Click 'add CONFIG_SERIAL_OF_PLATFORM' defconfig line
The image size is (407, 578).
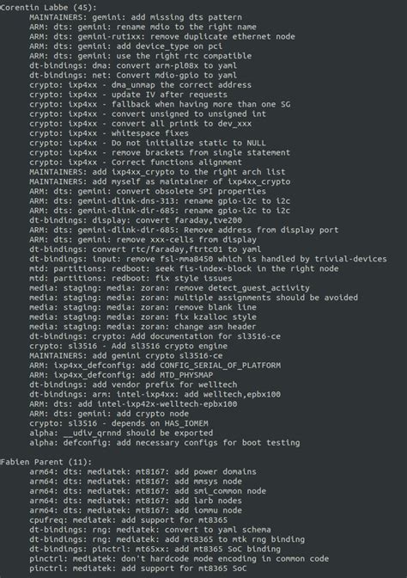(155, 366)
